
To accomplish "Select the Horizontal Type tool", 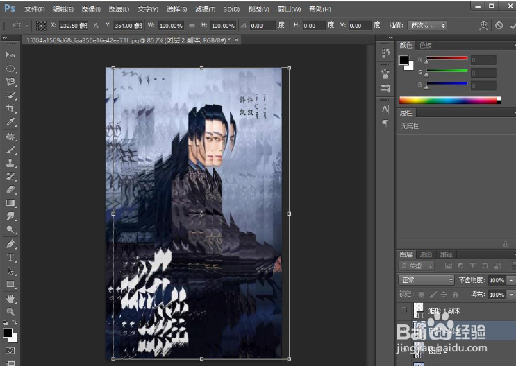I will click(10, 257).
